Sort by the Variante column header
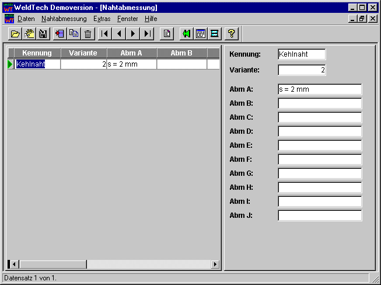The height and width of the screenshot is (285, 381). coord(83,53)
